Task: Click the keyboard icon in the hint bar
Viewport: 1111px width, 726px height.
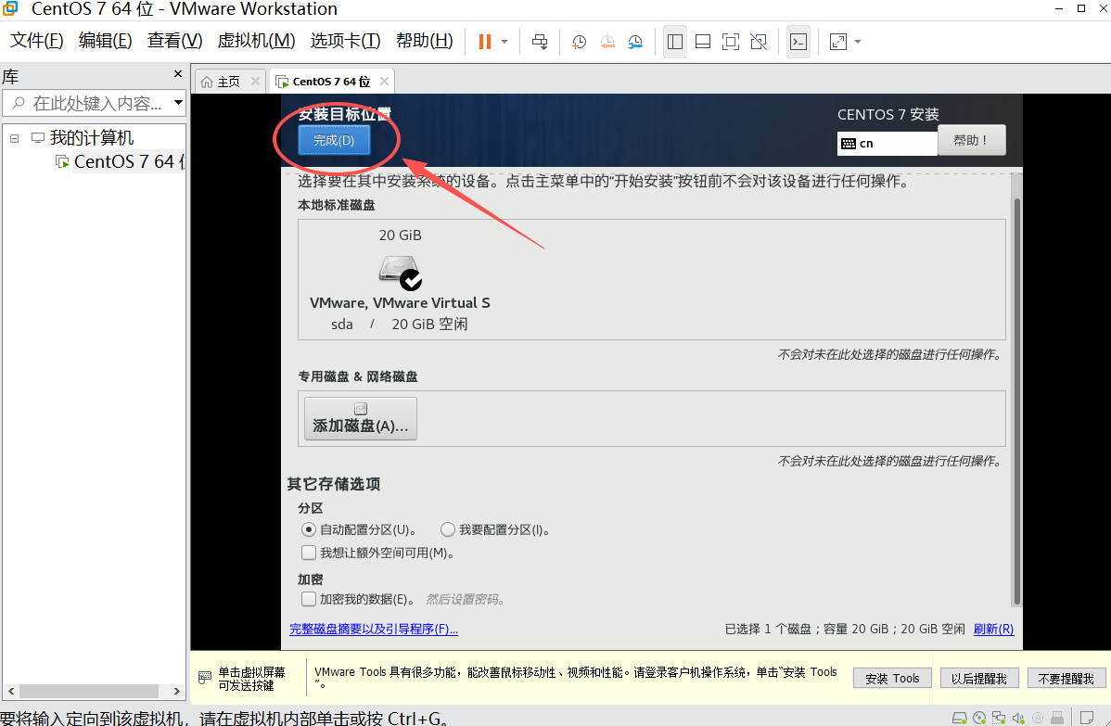Action: coord(205,677)
